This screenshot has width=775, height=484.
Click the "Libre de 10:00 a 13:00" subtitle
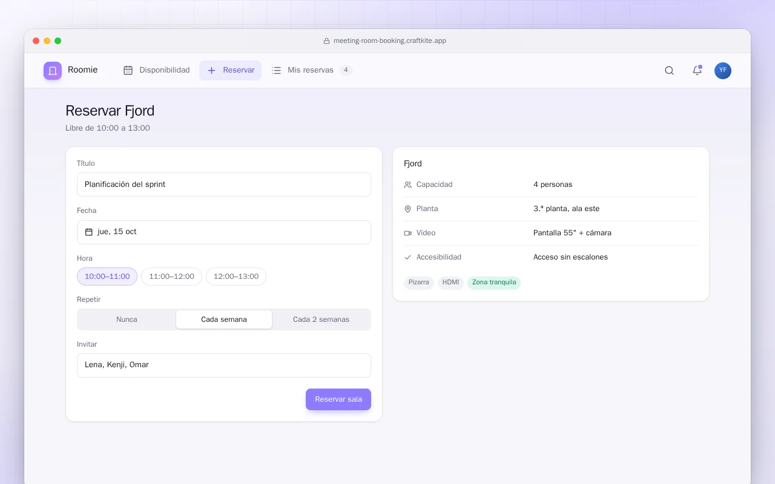tap(108, 128)
